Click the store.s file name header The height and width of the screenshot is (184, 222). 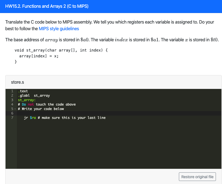coord(18,82)
